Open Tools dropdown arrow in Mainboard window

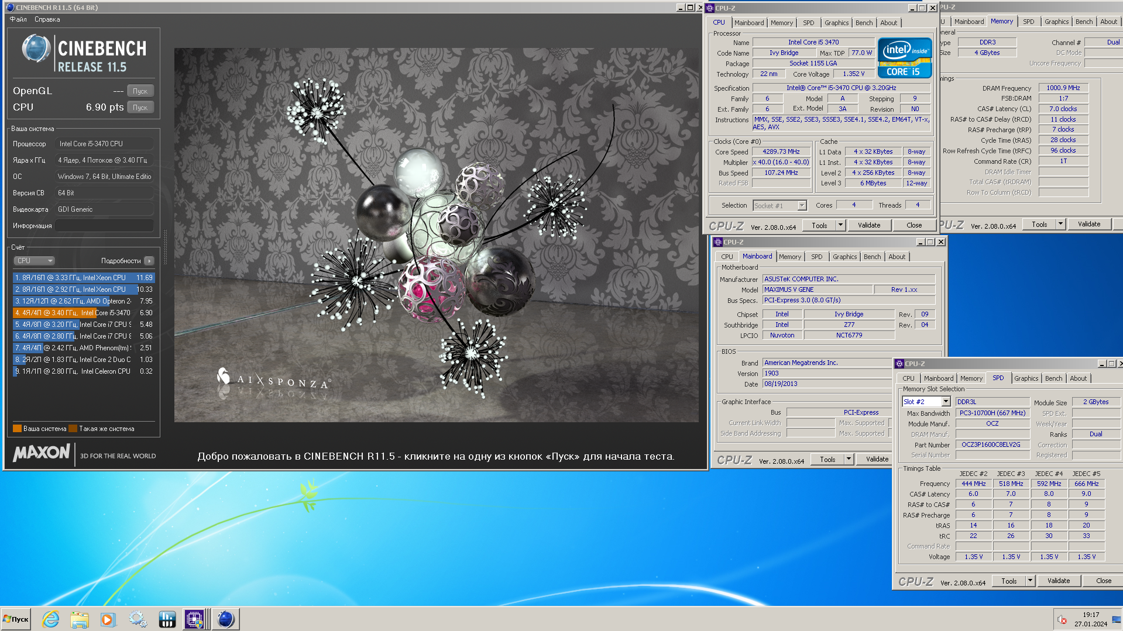pos(849,459)
